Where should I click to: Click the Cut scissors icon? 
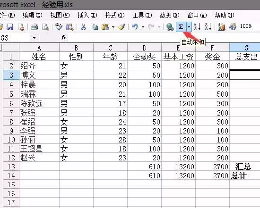[x=83, y=27]
